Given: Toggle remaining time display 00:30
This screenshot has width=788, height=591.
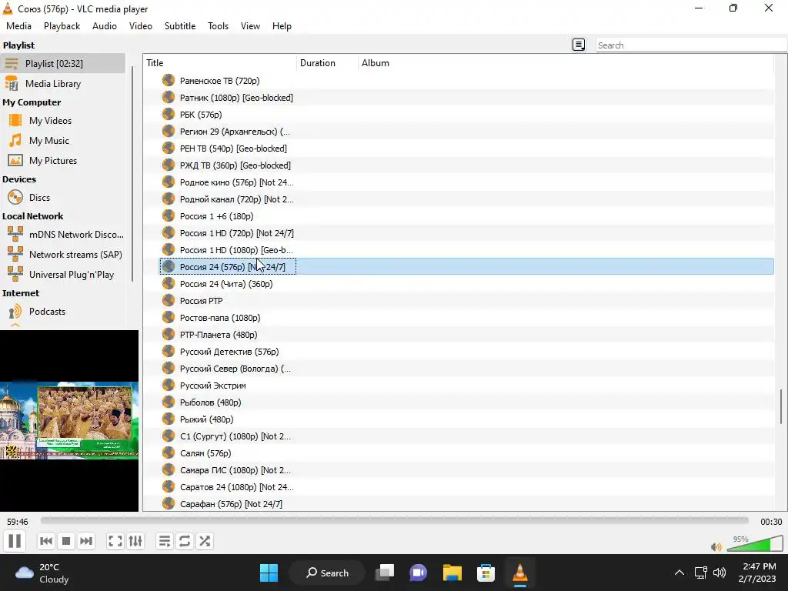Looking at the screenshot, I should 771,522.
